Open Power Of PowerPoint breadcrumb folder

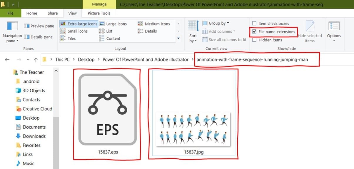[146, 59]
